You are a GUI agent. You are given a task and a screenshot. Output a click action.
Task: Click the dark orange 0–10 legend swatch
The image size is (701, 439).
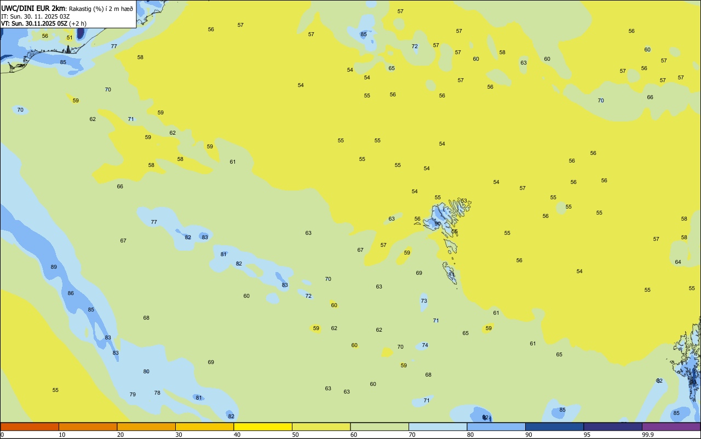point(30,426)
